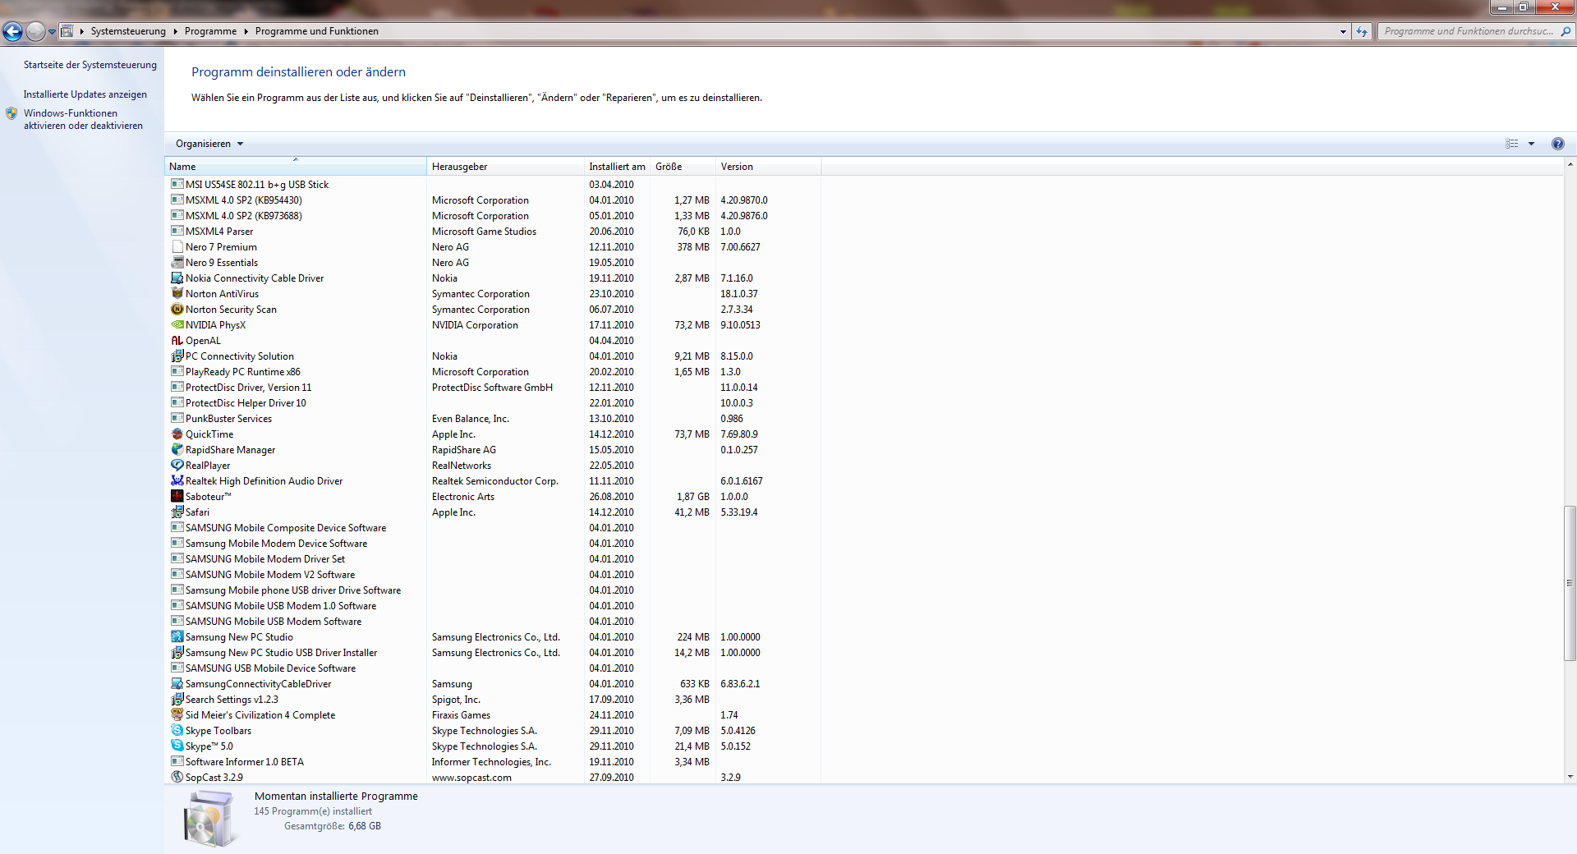Open the recent pages dropdown arrow
1577x854 pixels.
tap(52, 31)
